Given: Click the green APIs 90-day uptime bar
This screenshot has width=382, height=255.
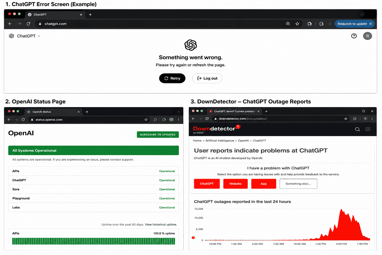Looking at the screenshot, I should [93, 241].
